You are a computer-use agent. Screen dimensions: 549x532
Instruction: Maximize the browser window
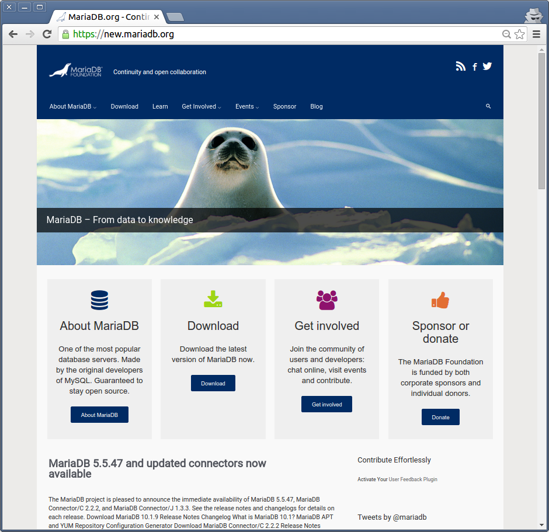click(40, 7)
